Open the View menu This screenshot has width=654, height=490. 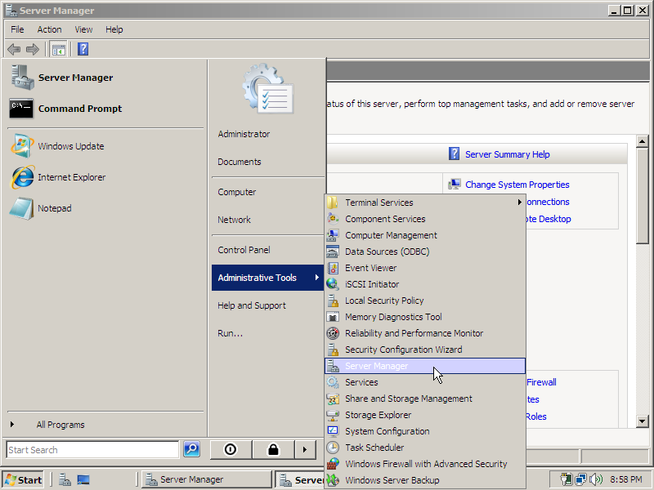click(83, 29)
